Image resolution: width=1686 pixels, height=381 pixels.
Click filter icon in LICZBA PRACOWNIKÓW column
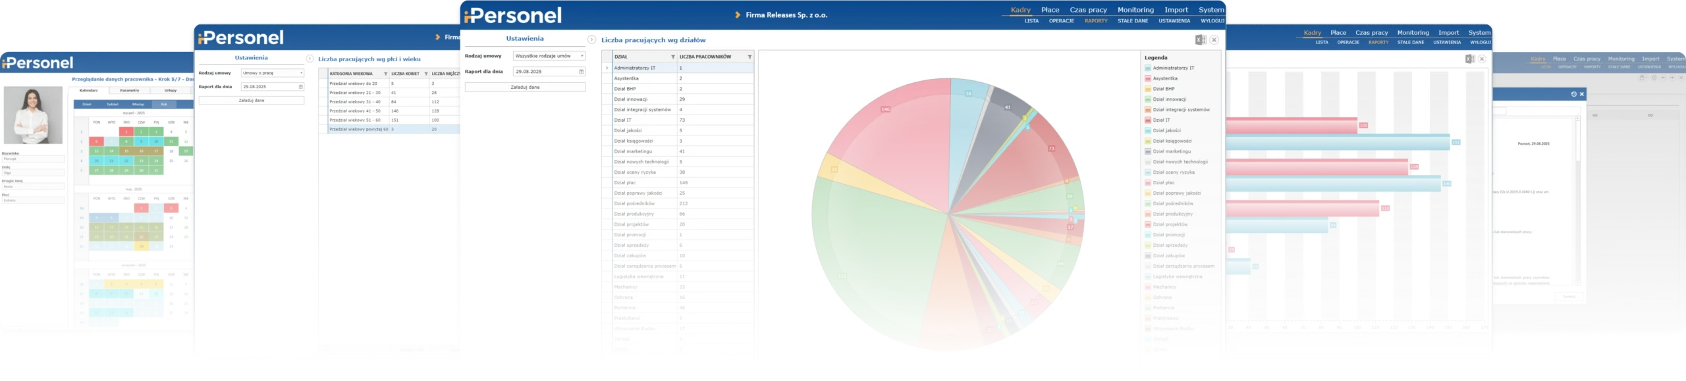point(749,57)
